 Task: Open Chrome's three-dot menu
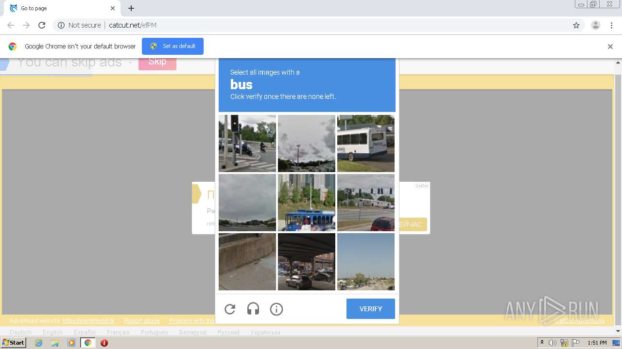[x=611, y=25]
